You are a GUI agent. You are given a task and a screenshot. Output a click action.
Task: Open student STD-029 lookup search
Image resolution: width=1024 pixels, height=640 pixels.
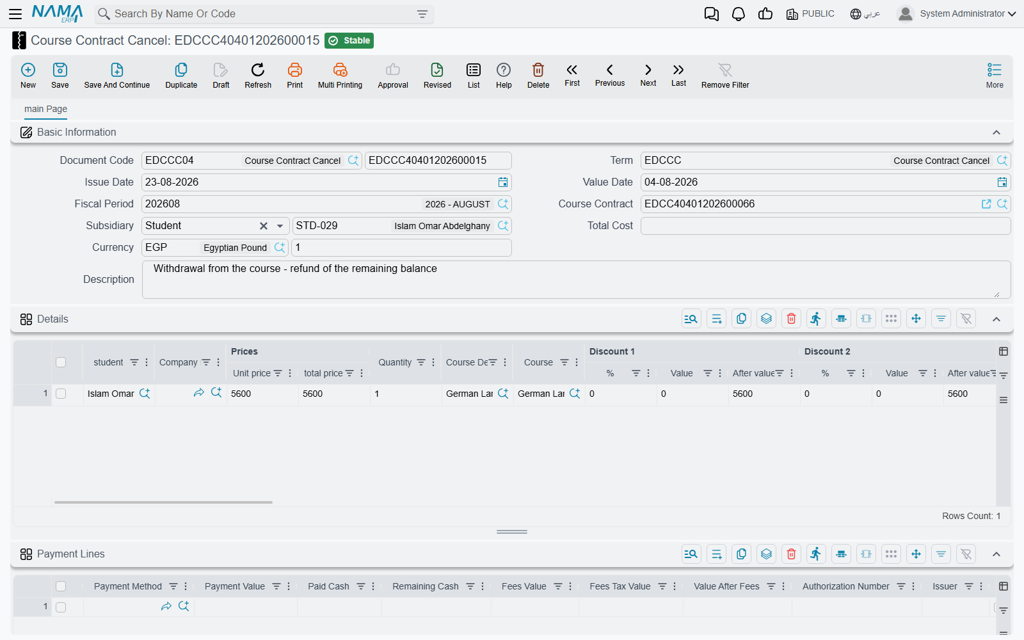(503, 226)
